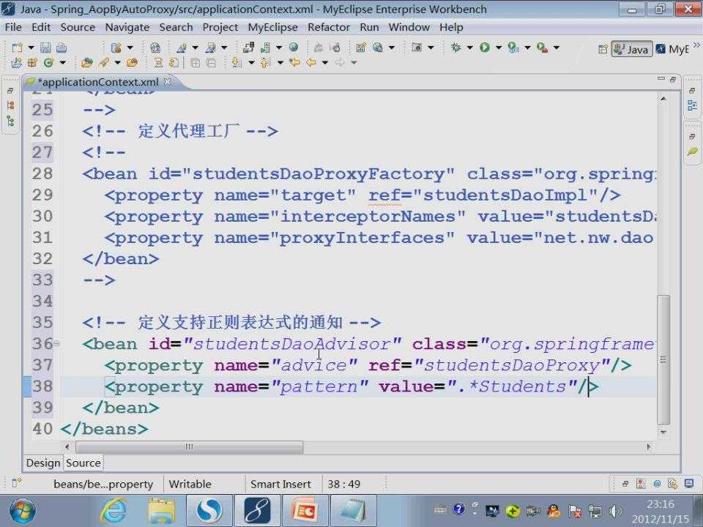This screenshot has width=703, height=527.
Task: Click the horizontal scrollbar right arrow
Action: [648, 446]
